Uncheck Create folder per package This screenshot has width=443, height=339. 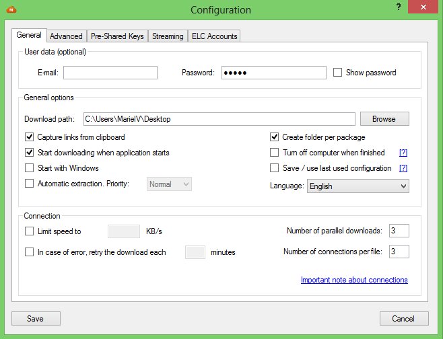274,137
